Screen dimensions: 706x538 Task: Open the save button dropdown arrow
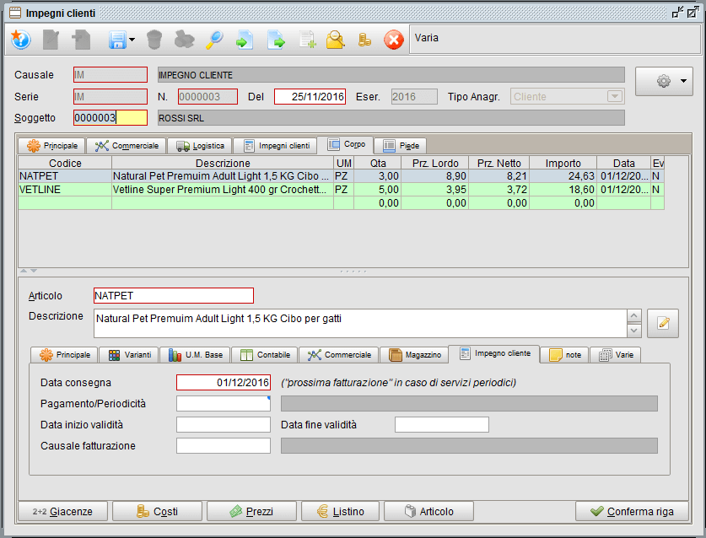pyautogui.click(x=132, y=40)
